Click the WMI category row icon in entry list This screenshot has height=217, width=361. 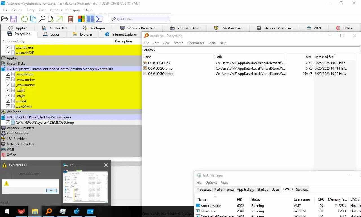pos(3,149)
